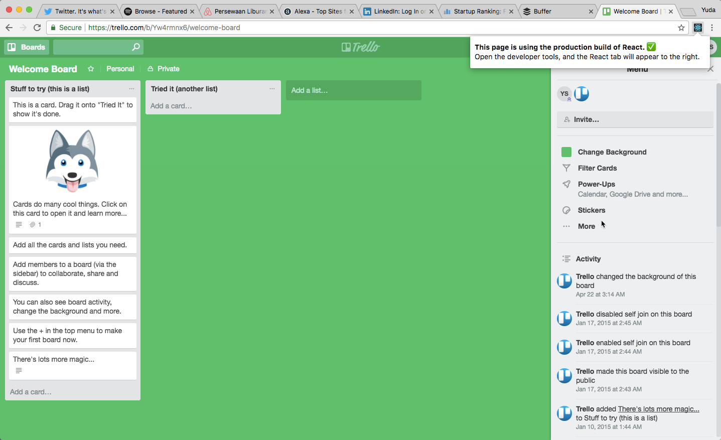Click the attachment paperclip icon on husky card
Screen dimensions: 721x440
(33, 225)
